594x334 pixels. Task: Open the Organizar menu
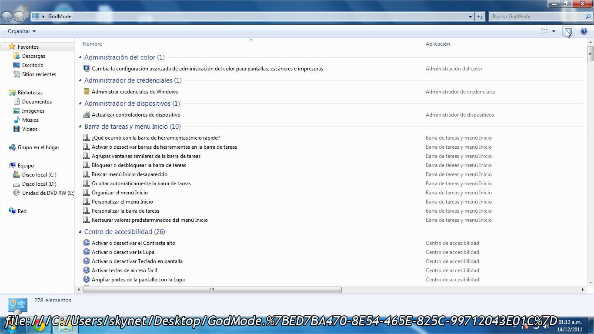pyautogui.click(x=22, y=31)
